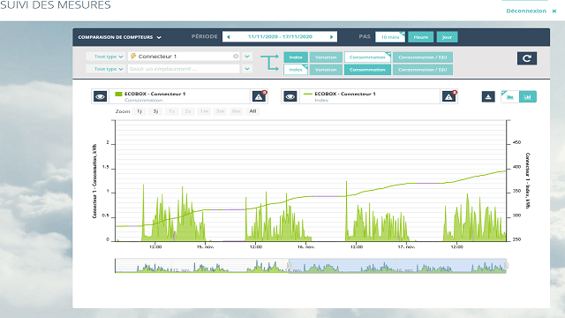Go to previous period arrow
Image resolution: width=565 pixels, height=318 pixels.
click(x=228, y=37)
